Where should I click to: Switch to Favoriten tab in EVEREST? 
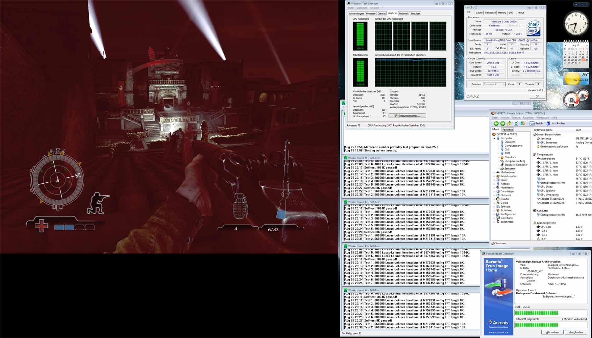click(x=507, y=130)
